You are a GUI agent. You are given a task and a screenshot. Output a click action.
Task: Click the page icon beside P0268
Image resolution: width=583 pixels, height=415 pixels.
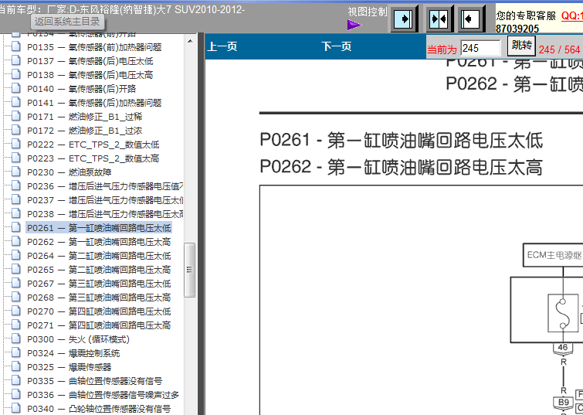[16, 297]
